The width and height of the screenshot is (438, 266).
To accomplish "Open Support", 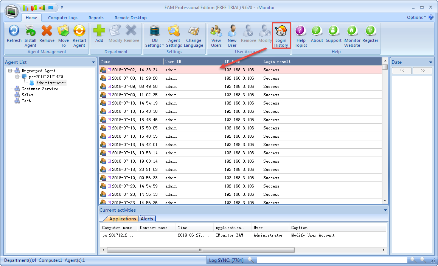I will coord(333,34).
